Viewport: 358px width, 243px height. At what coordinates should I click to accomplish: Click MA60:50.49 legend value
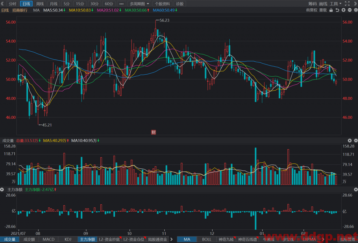coord(165,10)
